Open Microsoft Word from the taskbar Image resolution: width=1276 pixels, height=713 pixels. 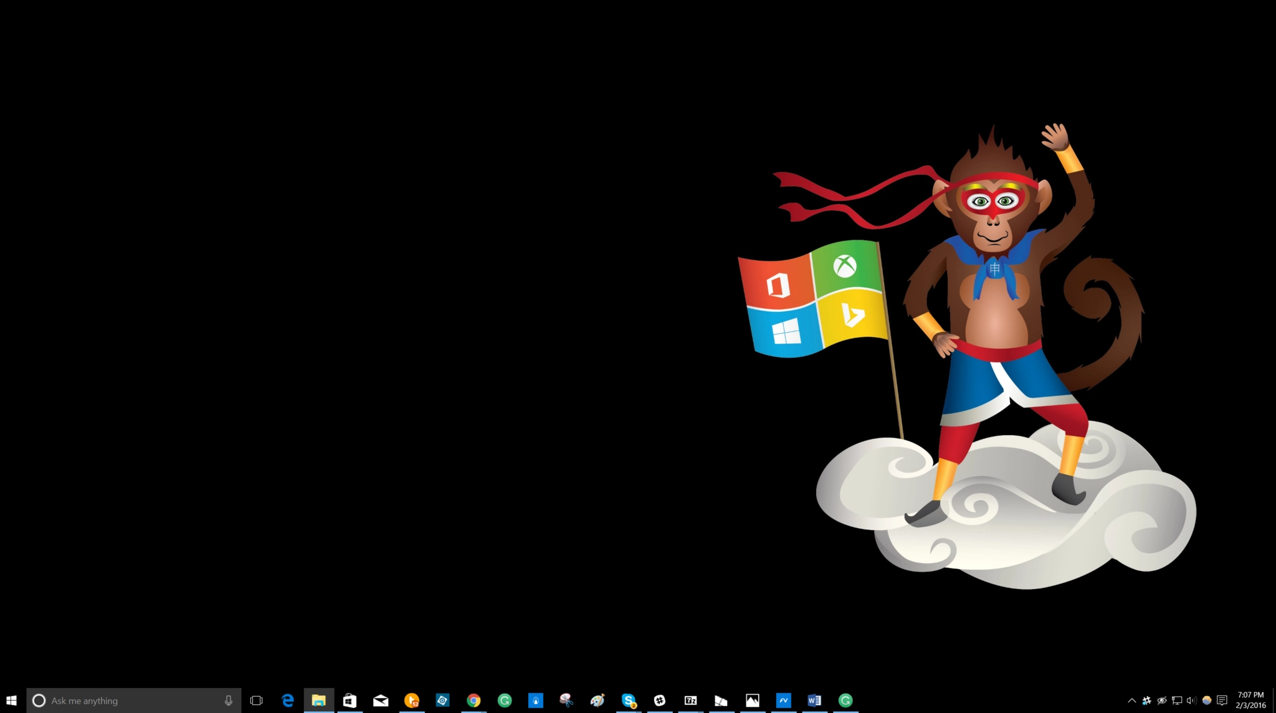pos(814,701)
